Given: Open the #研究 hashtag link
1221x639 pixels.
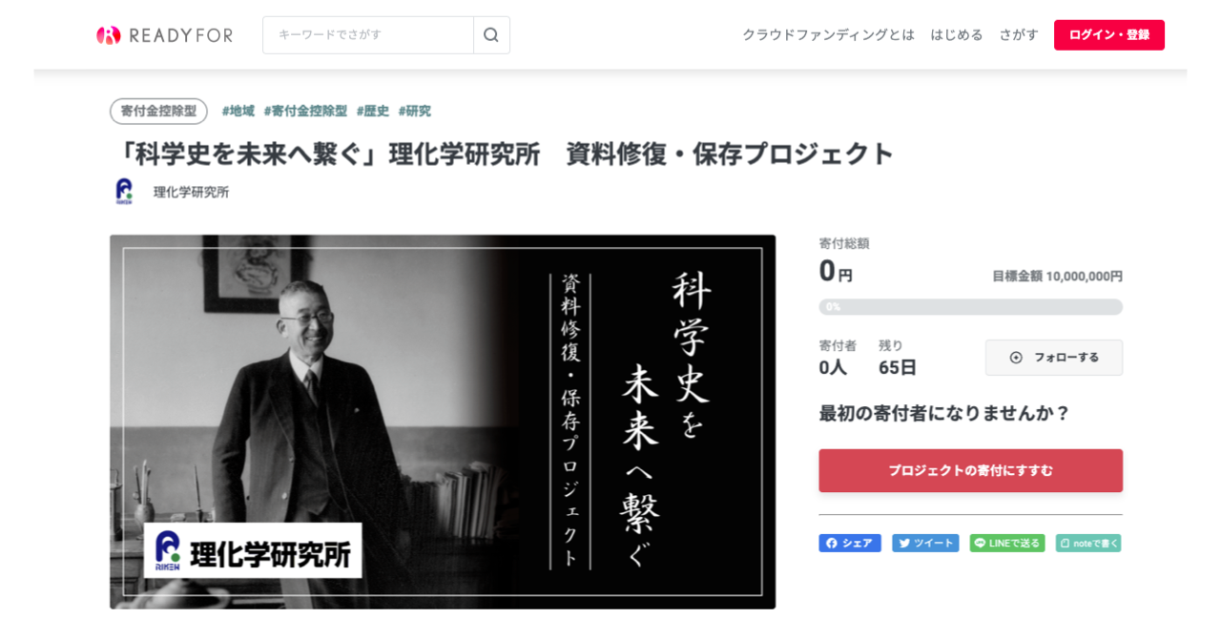Looking at the screenshot, I should (x=415, y=112).
